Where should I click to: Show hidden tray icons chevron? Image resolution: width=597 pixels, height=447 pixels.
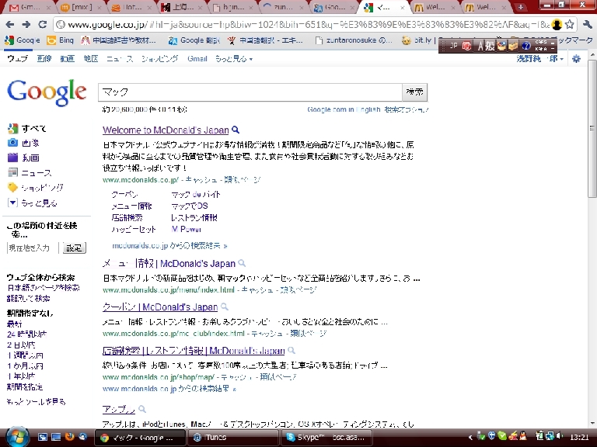[470, 437]
